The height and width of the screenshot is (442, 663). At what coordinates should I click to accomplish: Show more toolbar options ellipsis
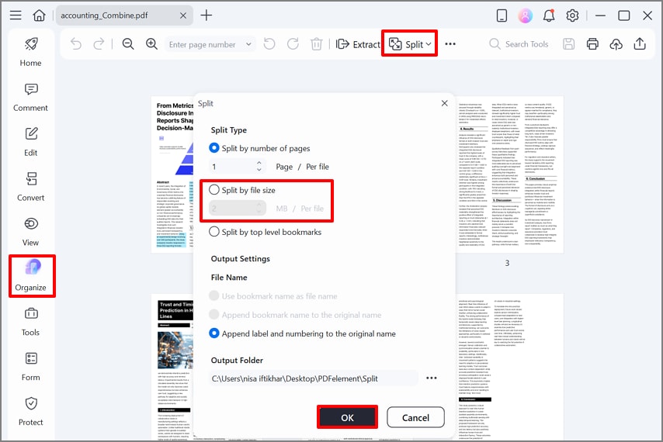pos(450,44)
